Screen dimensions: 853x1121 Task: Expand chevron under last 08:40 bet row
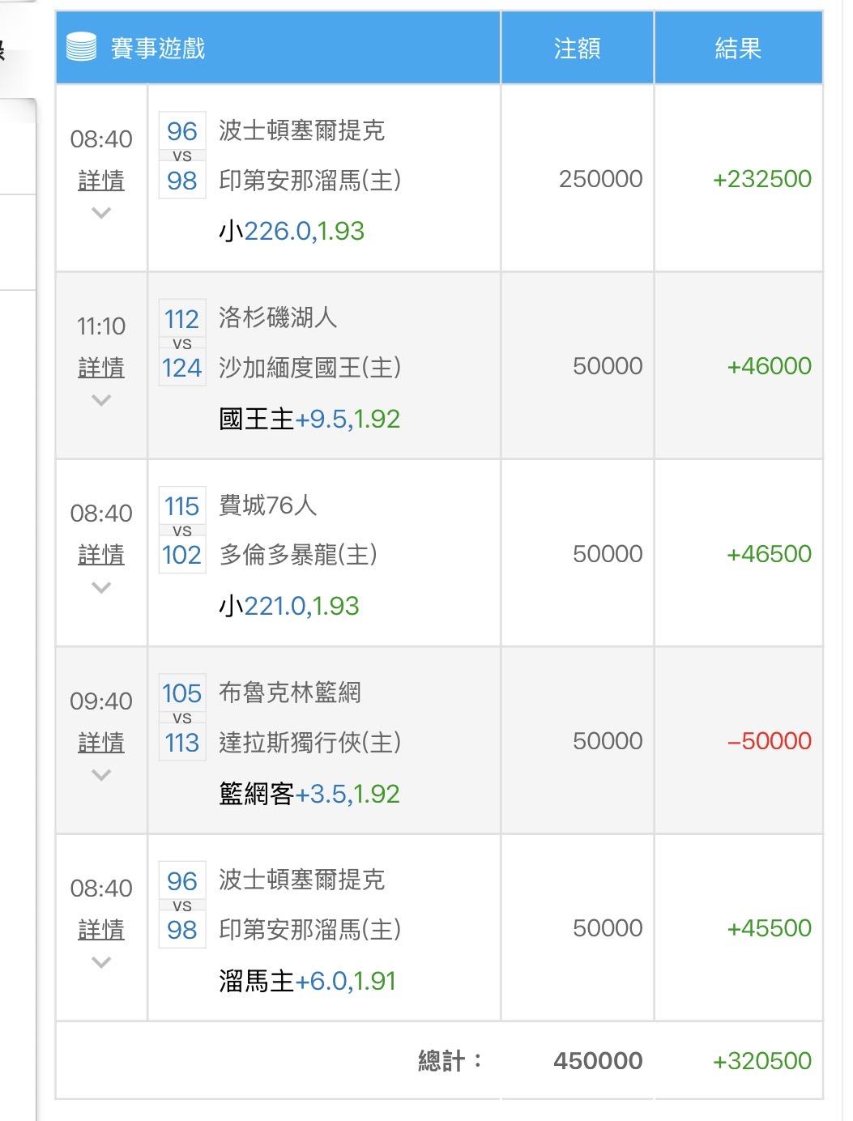click(101, 963)
